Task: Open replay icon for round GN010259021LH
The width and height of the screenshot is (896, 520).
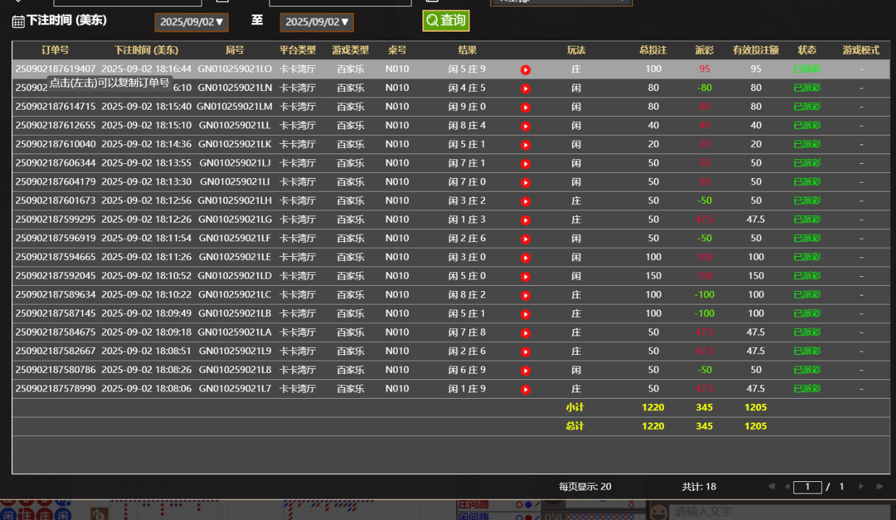Action: point(525,201)
